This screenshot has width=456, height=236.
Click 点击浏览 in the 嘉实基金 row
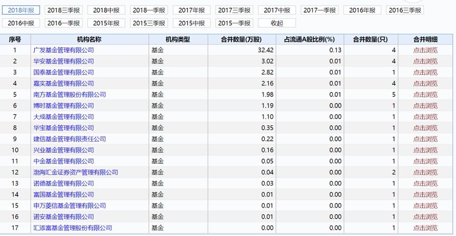pyautogui.click(x=425, y=83)
